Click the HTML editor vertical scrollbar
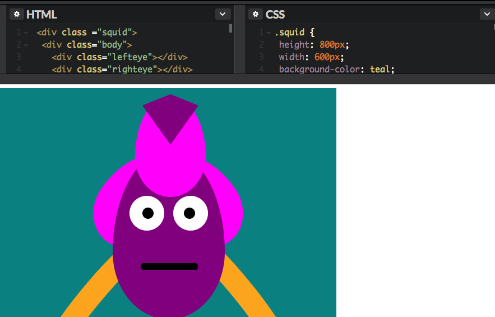Image resolution: width=495 pixels, height=317 pixels. tap(230, 29)
